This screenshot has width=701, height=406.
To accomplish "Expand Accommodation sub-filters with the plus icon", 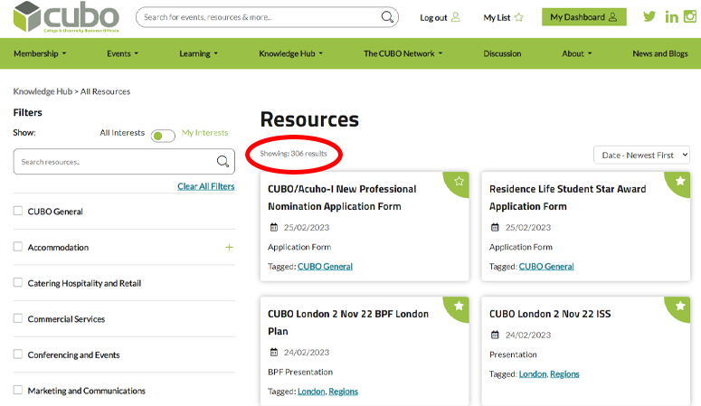I will tap(229, 247).
